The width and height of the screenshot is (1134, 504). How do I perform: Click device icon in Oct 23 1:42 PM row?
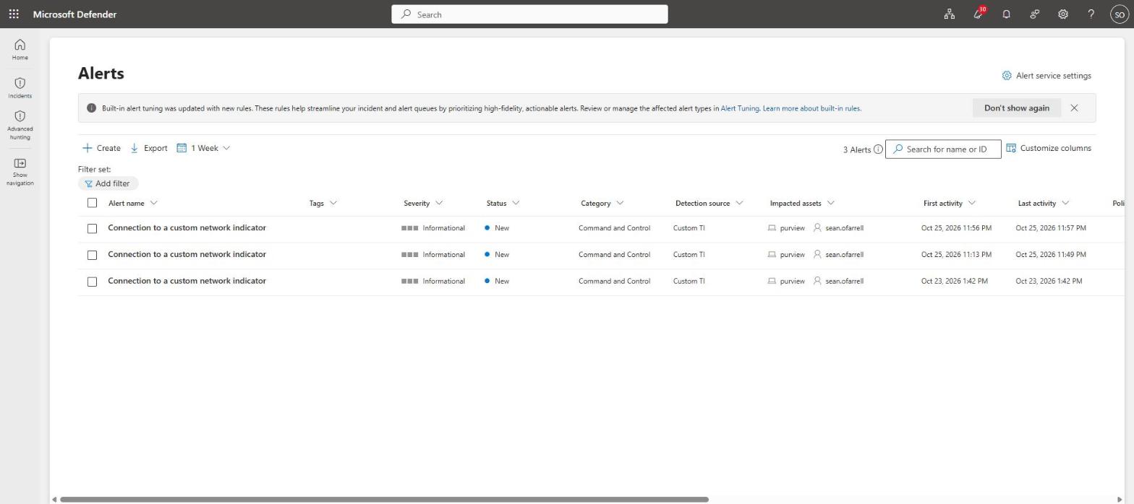click(772, 281)
